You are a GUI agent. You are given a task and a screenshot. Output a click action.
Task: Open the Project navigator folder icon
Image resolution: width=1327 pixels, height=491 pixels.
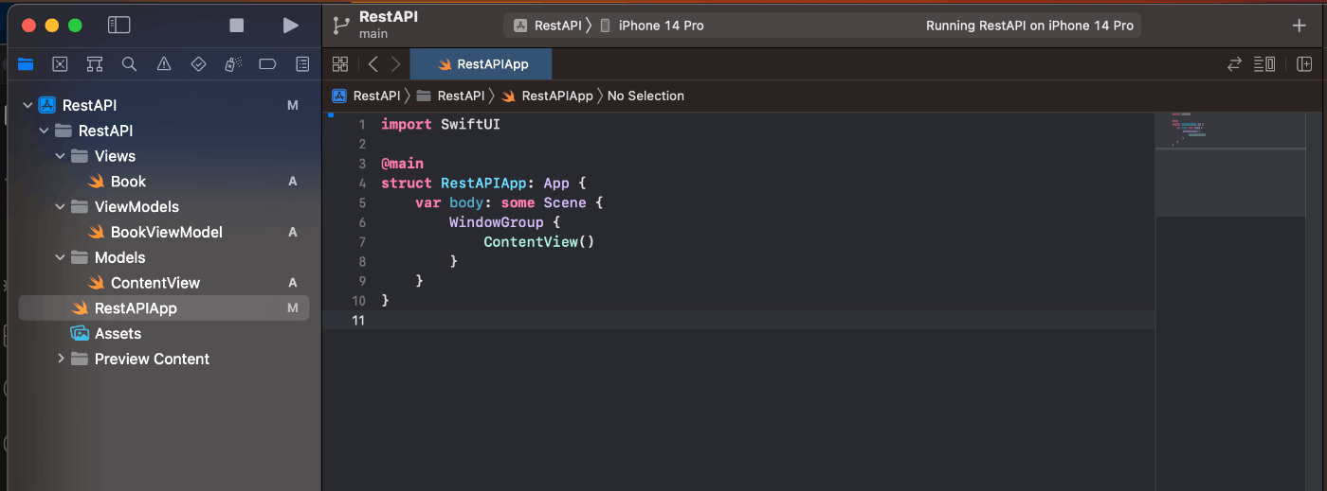[x=26, y=64]
